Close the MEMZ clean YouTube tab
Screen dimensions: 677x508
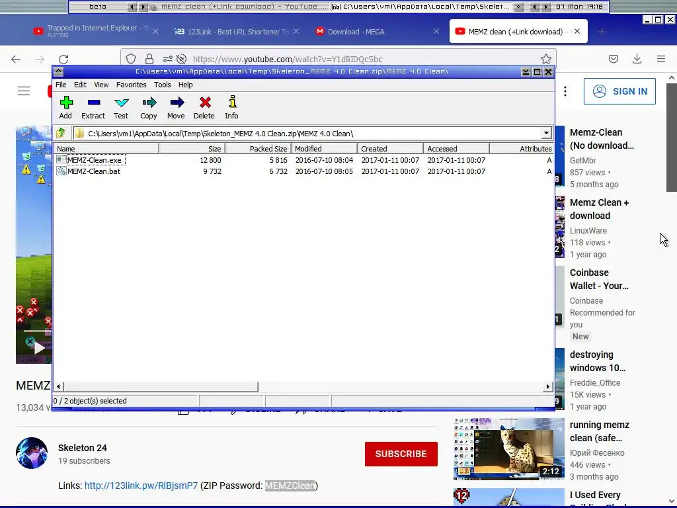[x=577, y=31]
